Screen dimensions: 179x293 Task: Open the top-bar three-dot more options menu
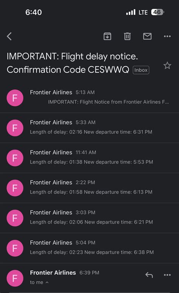click(x=167, y=36)
